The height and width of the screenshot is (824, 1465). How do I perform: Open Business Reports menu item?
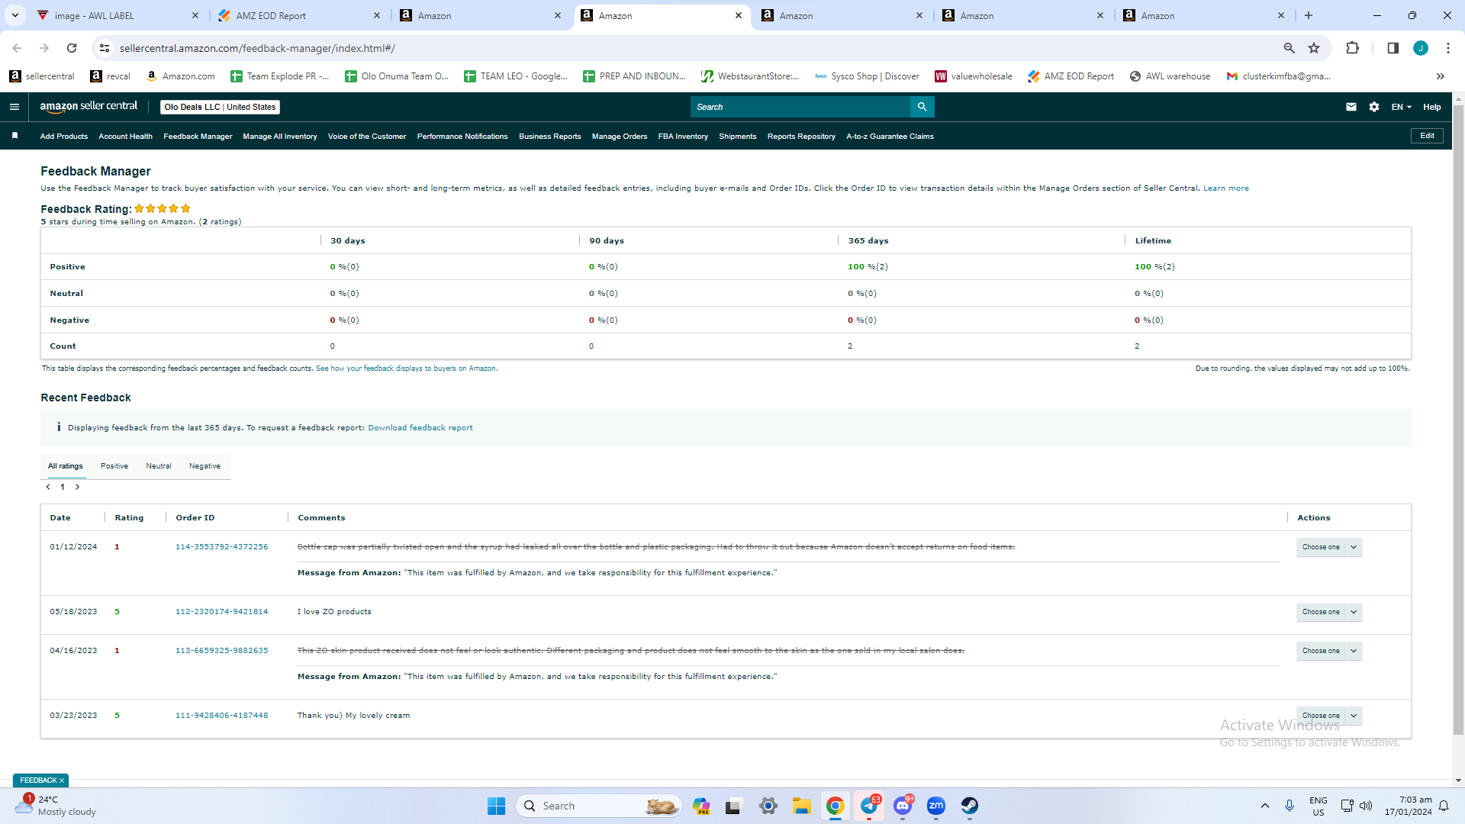coord(550,137)
